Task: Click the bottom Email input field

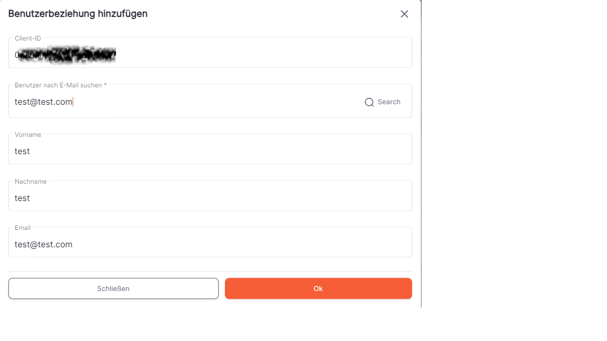Action: [210, 242]
